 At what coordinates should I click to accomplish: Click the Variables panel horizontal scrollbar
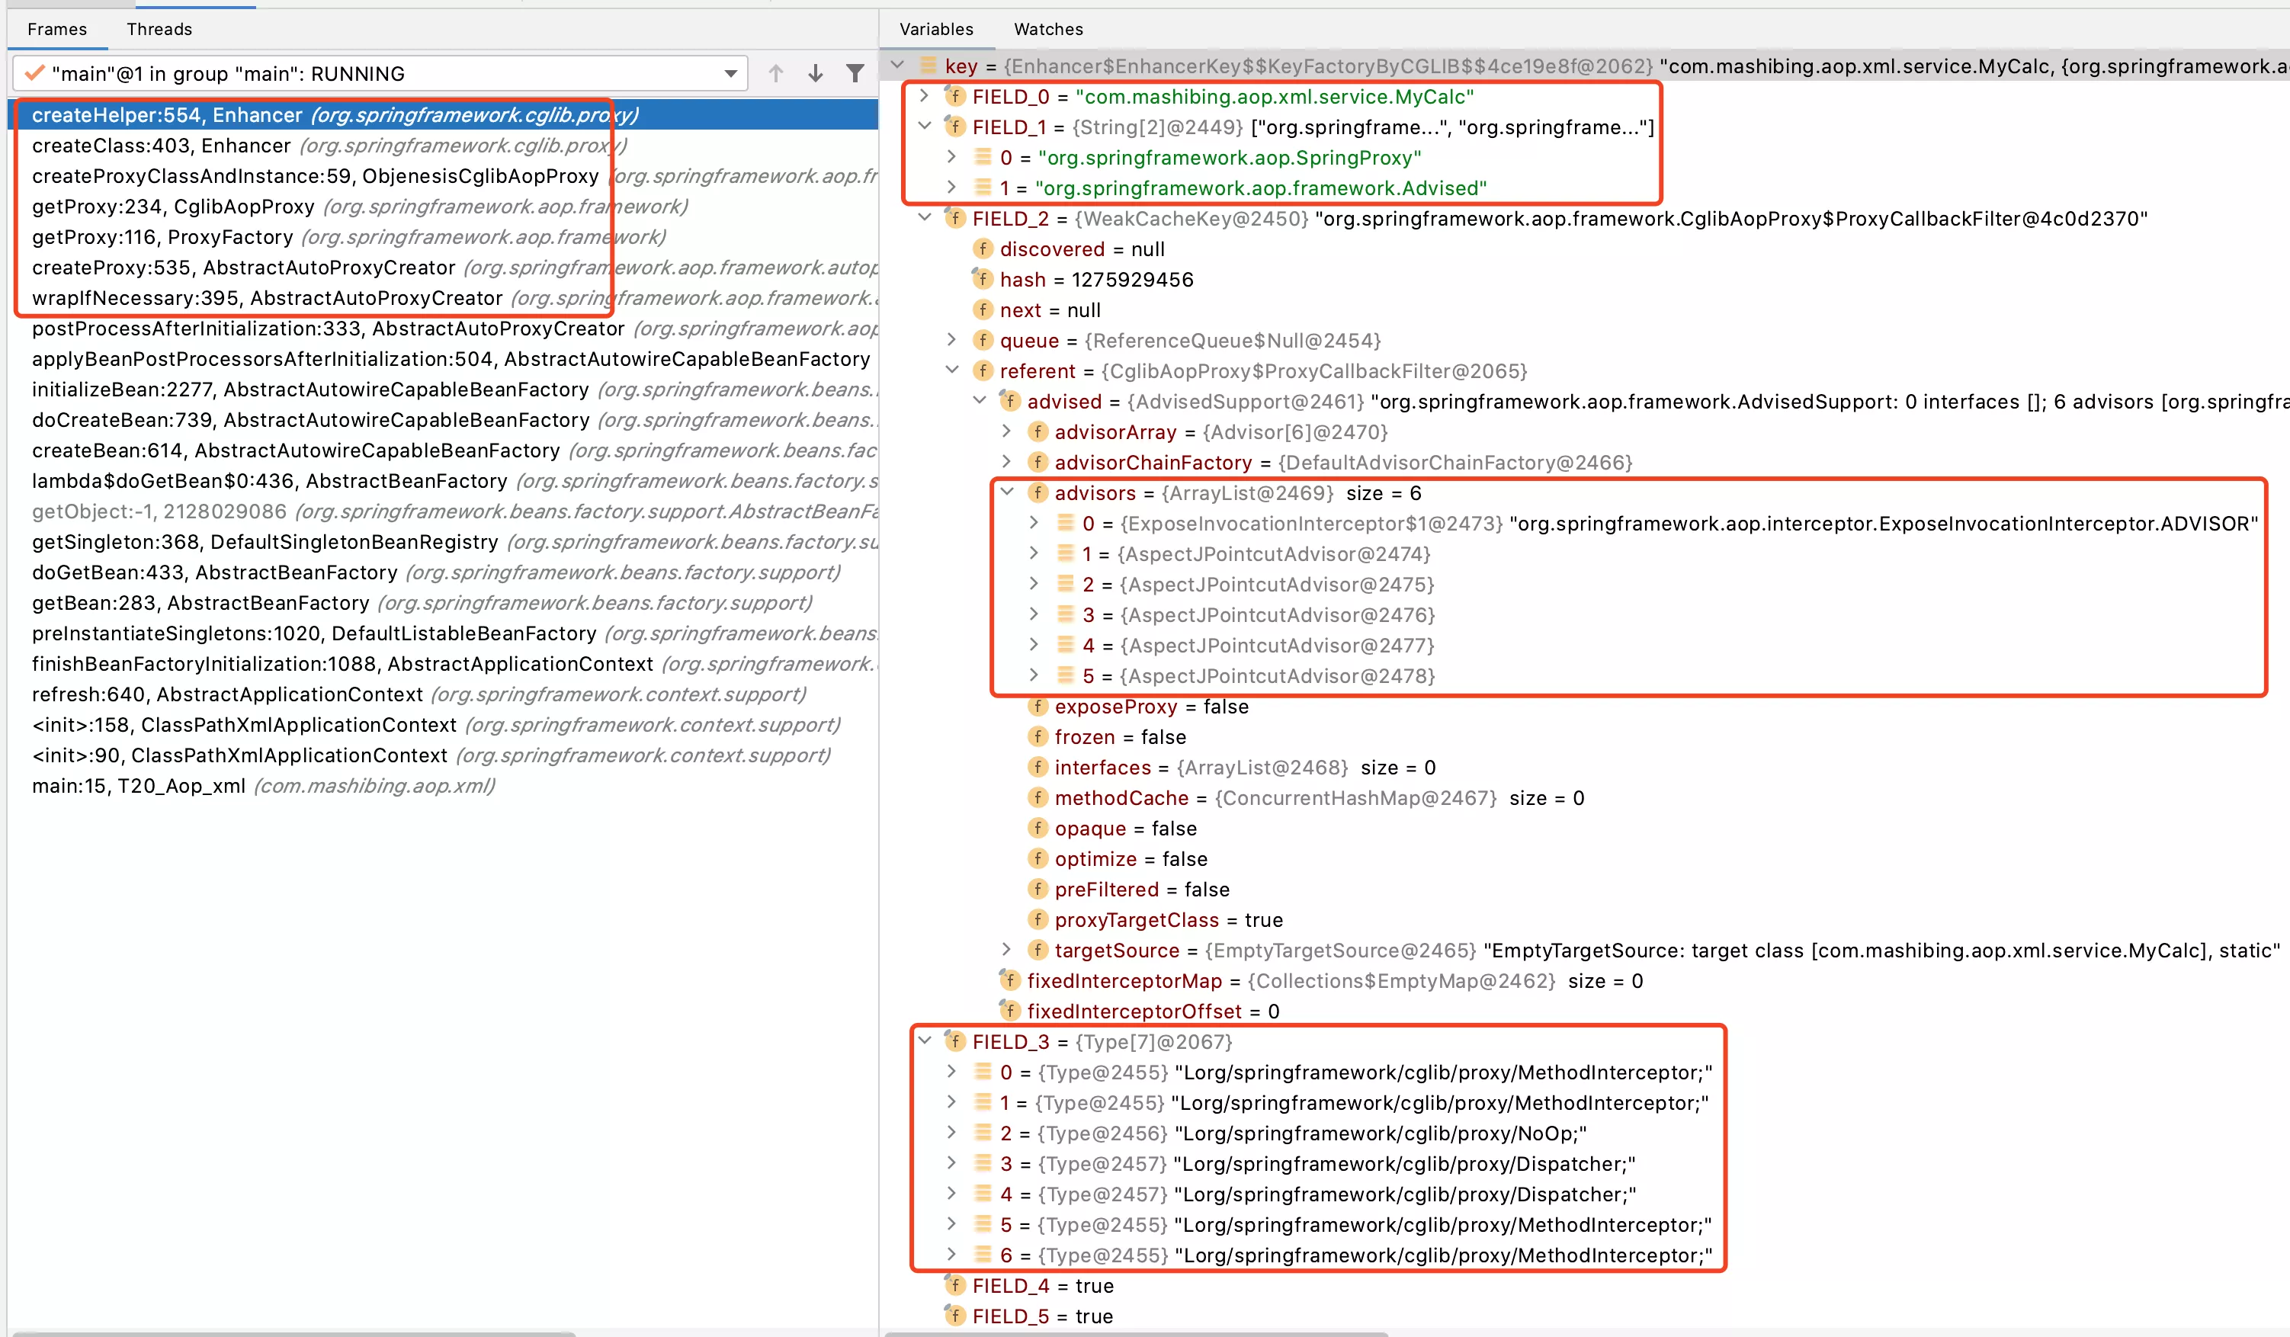coord(1136,1333)
